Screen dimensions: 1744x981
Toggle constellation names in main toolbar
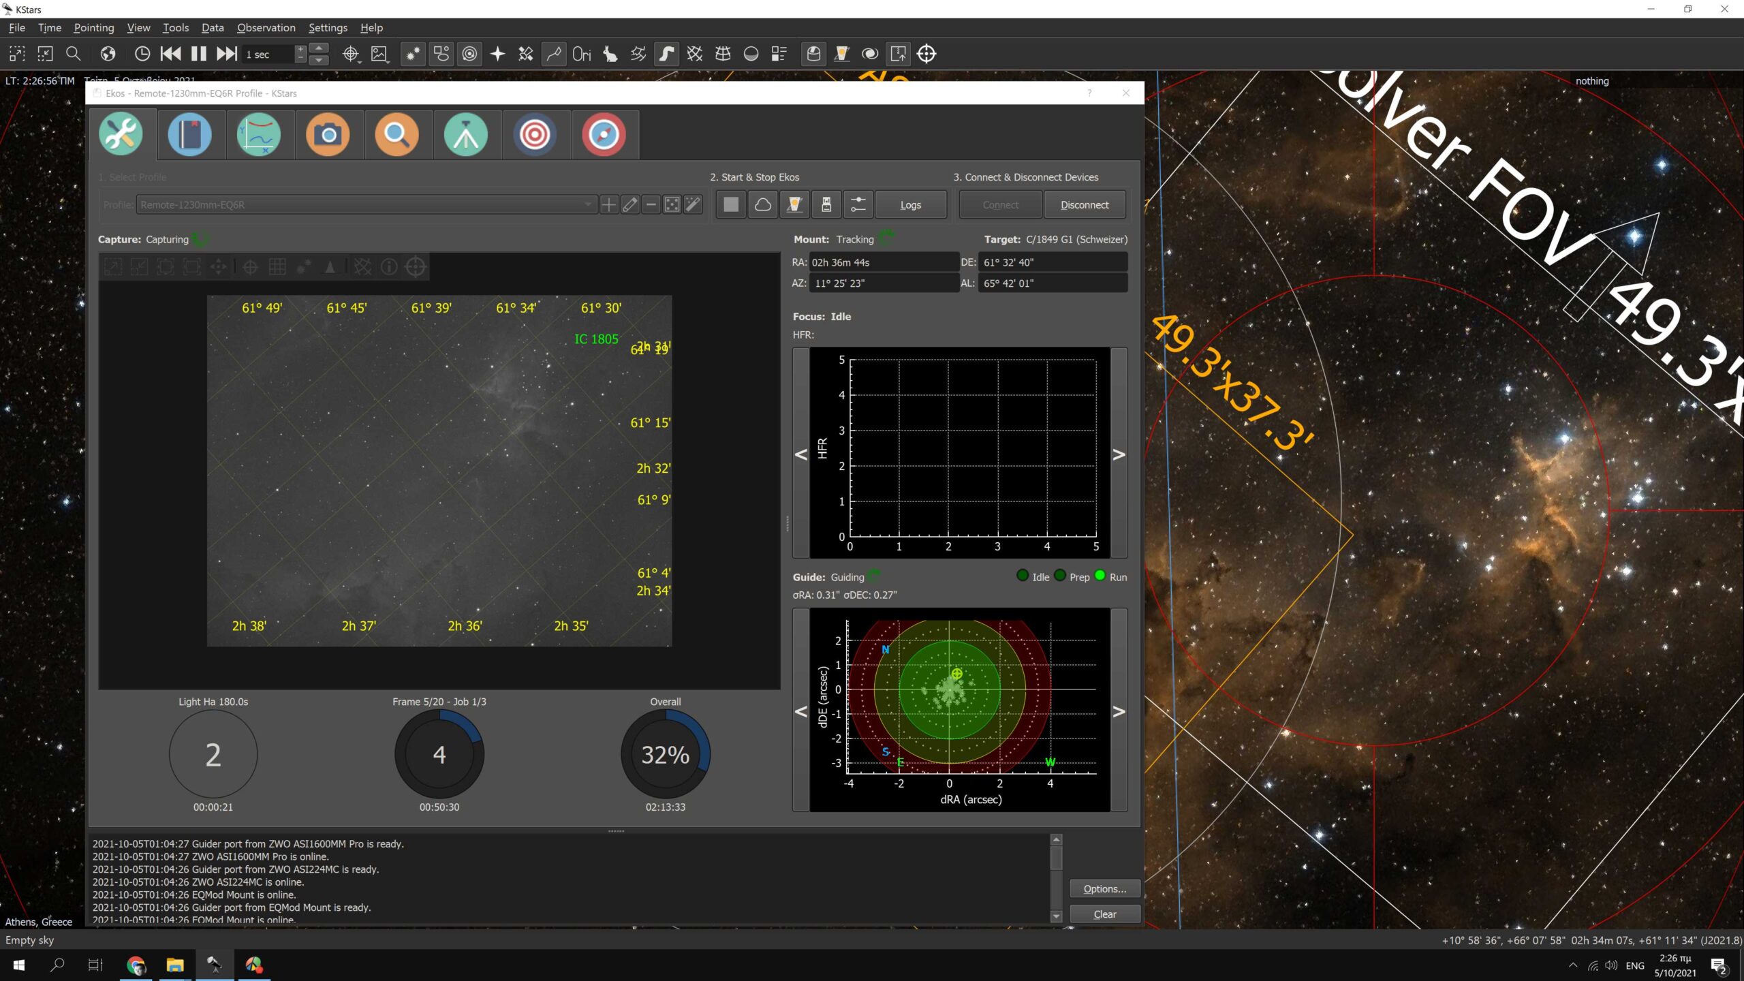click(581, 54)
